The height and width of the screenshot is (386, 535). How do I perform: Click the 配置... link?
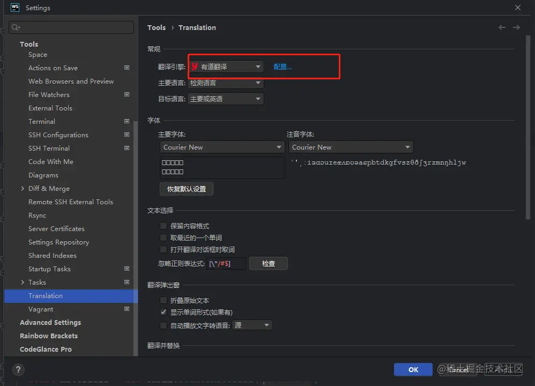[x=283, y=66]
